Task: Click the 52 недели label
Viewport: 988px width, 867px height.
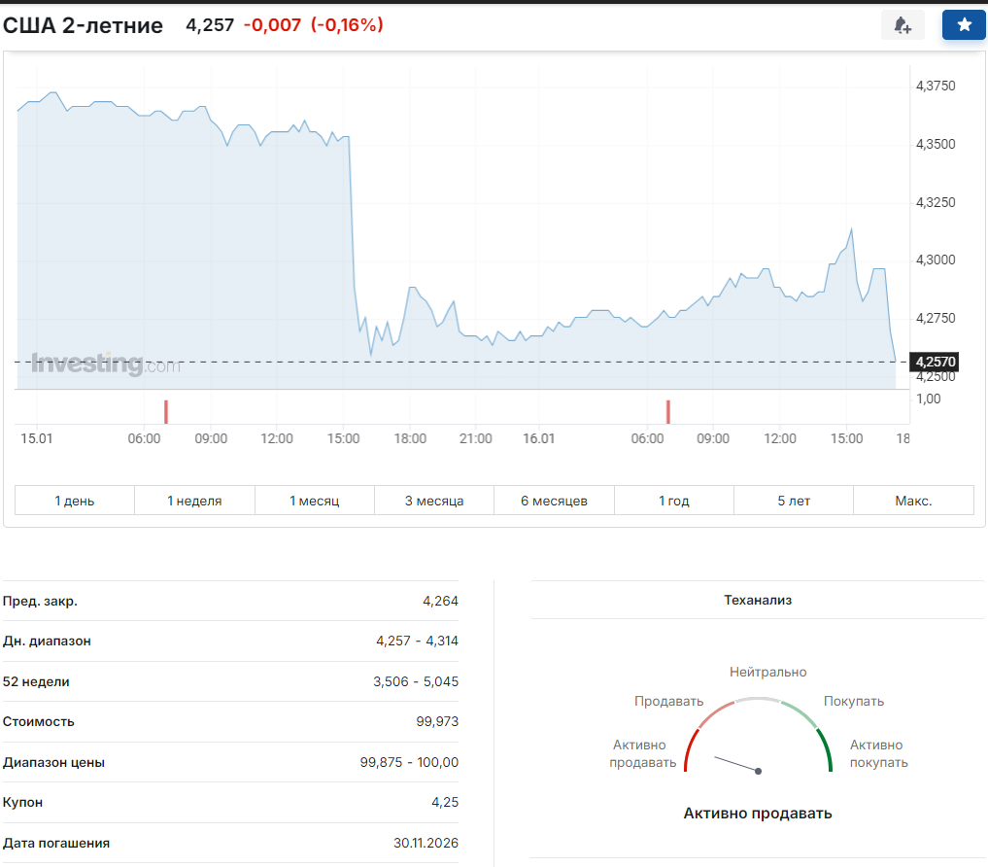Action: click(36, 681)
